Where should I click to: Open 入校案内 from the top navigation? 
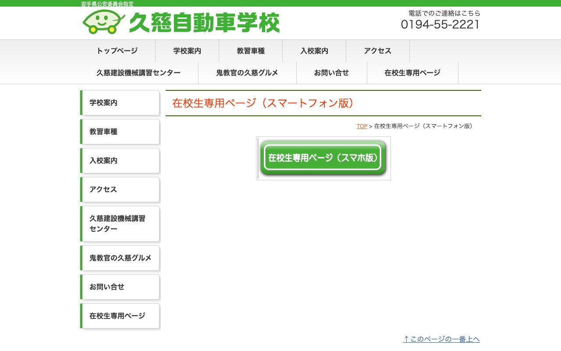click(x=314, y=51)
